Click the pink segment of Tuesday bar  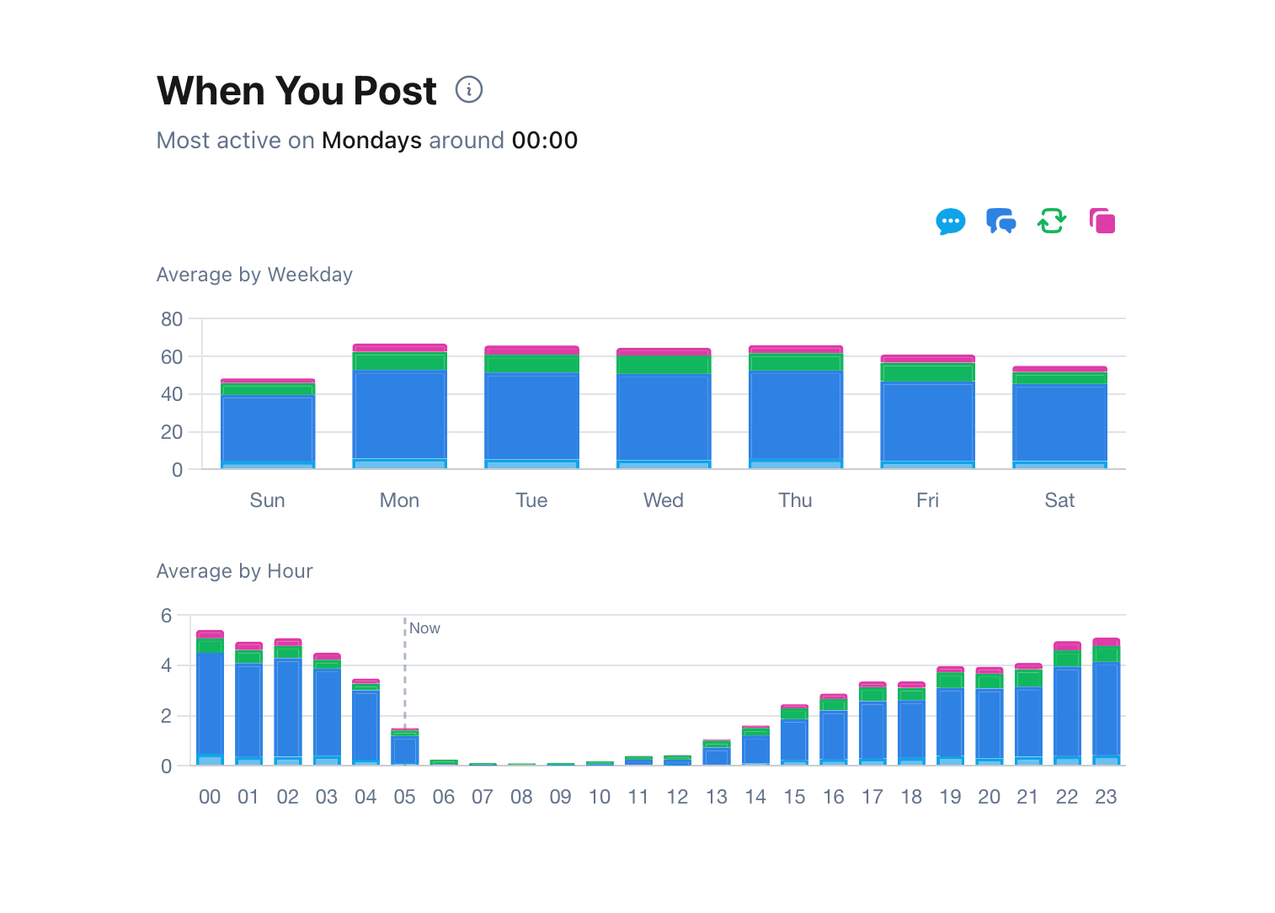(x=531, y=350)
